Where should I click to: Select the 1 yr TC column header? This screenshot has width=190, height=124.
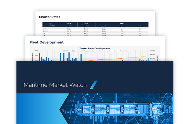click(x=122, y=24)
